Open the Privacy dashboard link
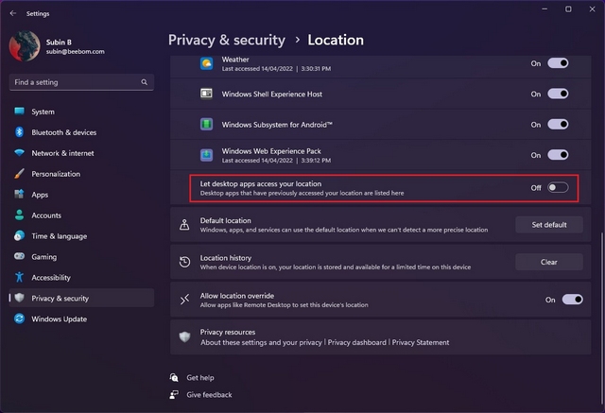 (357, 342)
